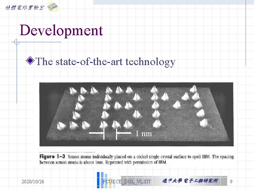
Task: Click the slide number 9
Action: point(231,182)
